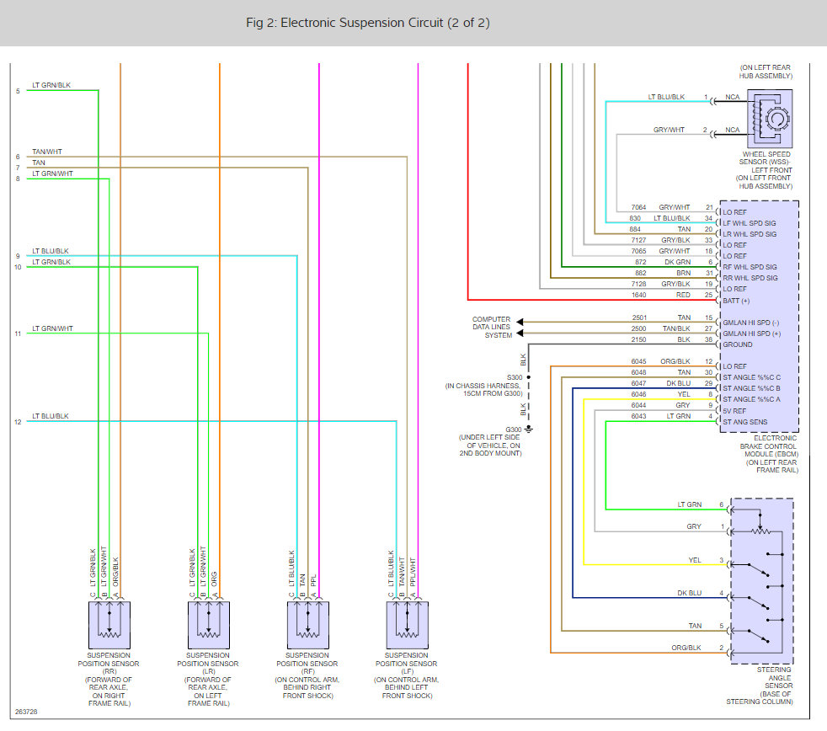The width and height of the screenshot is (827, 731).
Task: Click the left front wheel speed sensor symbol
Action: (770, 119)
